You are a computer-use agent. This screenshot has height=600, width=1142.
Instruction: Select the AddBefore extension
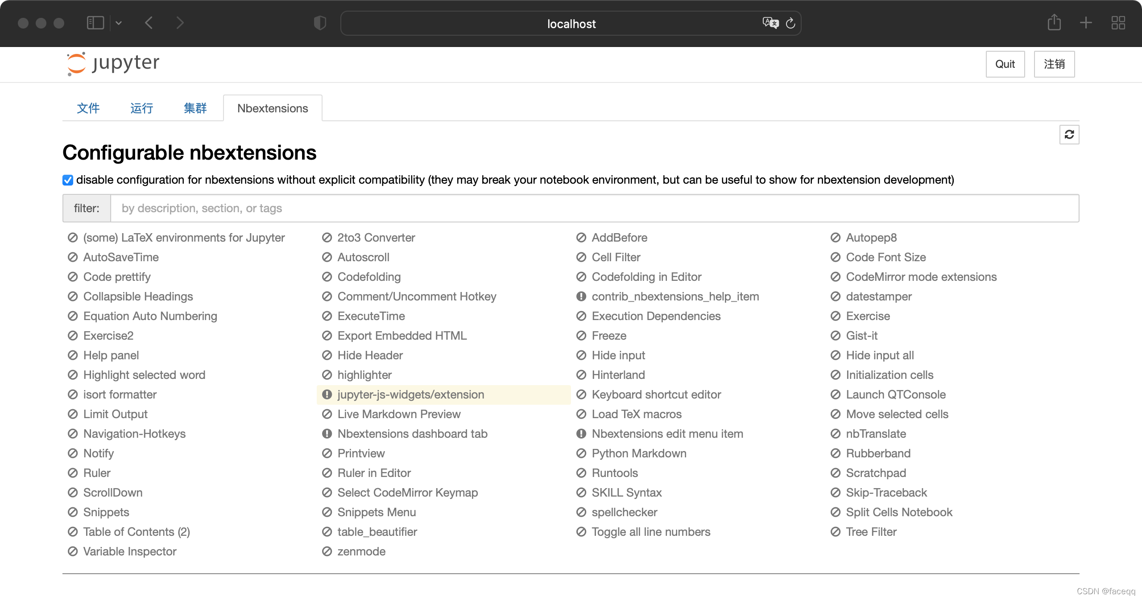pyautogui.click(x=619, y=238)
